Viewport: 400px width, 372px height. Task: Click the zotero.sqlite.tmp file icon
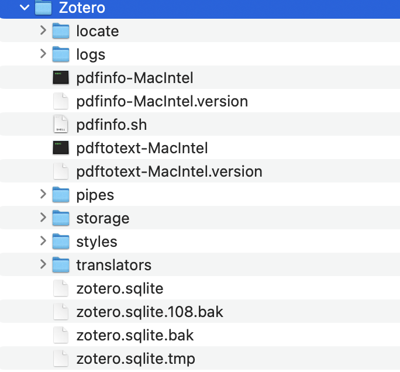pos(61,359)
